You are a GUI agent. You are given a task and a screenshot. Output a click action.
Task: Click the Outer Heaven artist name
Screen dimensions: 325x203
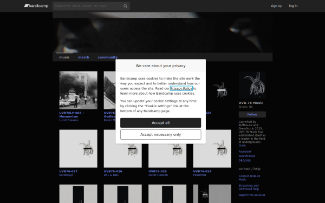pos(158,175)
